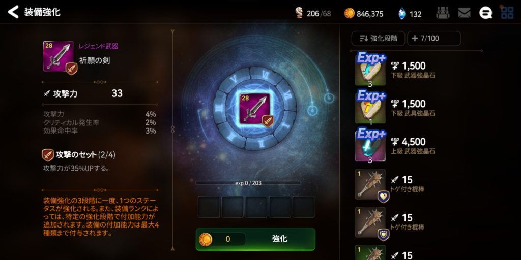
Task: Tap the stamina horse icon showing 206
Action: (299, 13)
